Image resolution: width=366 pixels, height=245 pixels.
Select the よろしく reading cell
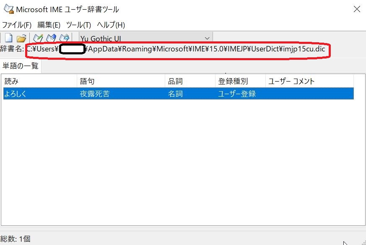15,94
